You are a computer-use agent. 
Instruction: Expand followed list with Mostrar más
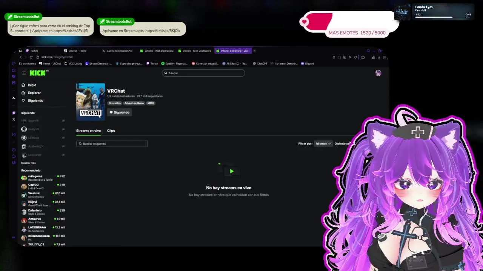pyautogui.click(x=28, y=163)
